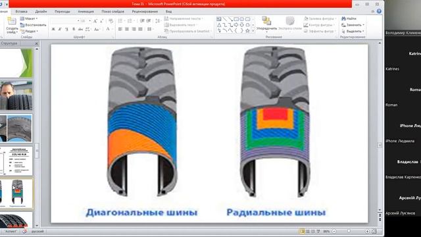Open Контур фигуры outline options
This screenshot has width=421, height=237.
pyautogui.click(x=319, y=25)
